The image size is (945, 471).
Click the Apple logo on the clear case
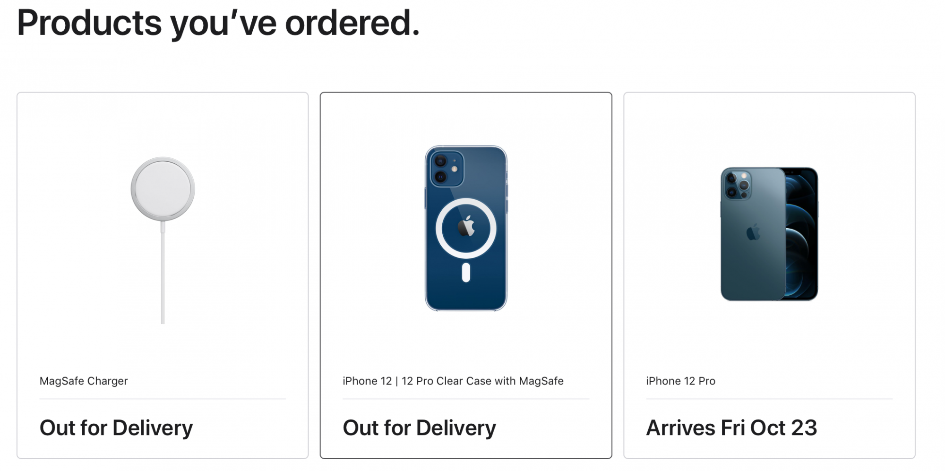466,227
